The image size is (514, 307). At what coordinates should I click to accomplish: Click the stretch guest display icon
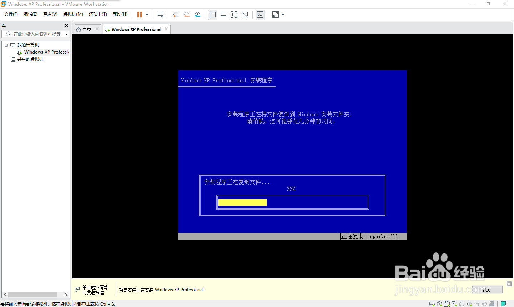click(x=276, y=15)
